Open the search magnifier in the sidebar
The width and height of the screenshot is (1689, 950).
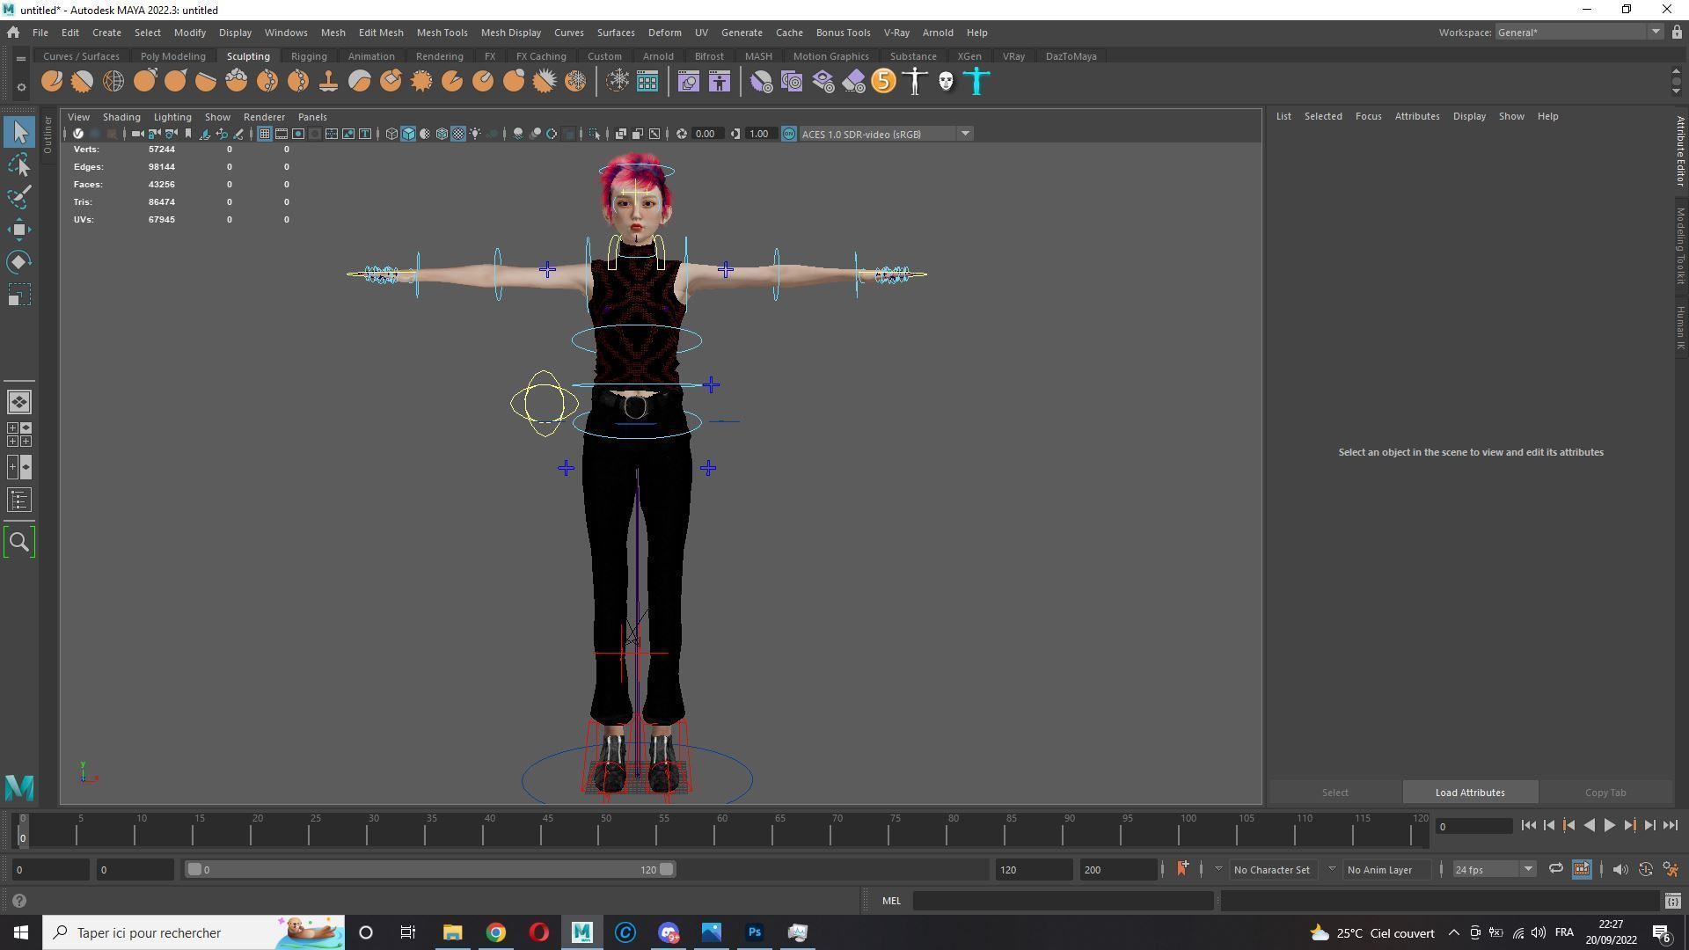(19, 542)
